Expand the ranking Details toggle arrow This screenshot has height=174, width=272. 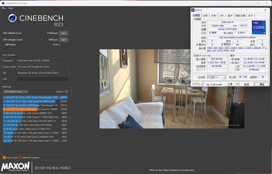coord(66,92)
